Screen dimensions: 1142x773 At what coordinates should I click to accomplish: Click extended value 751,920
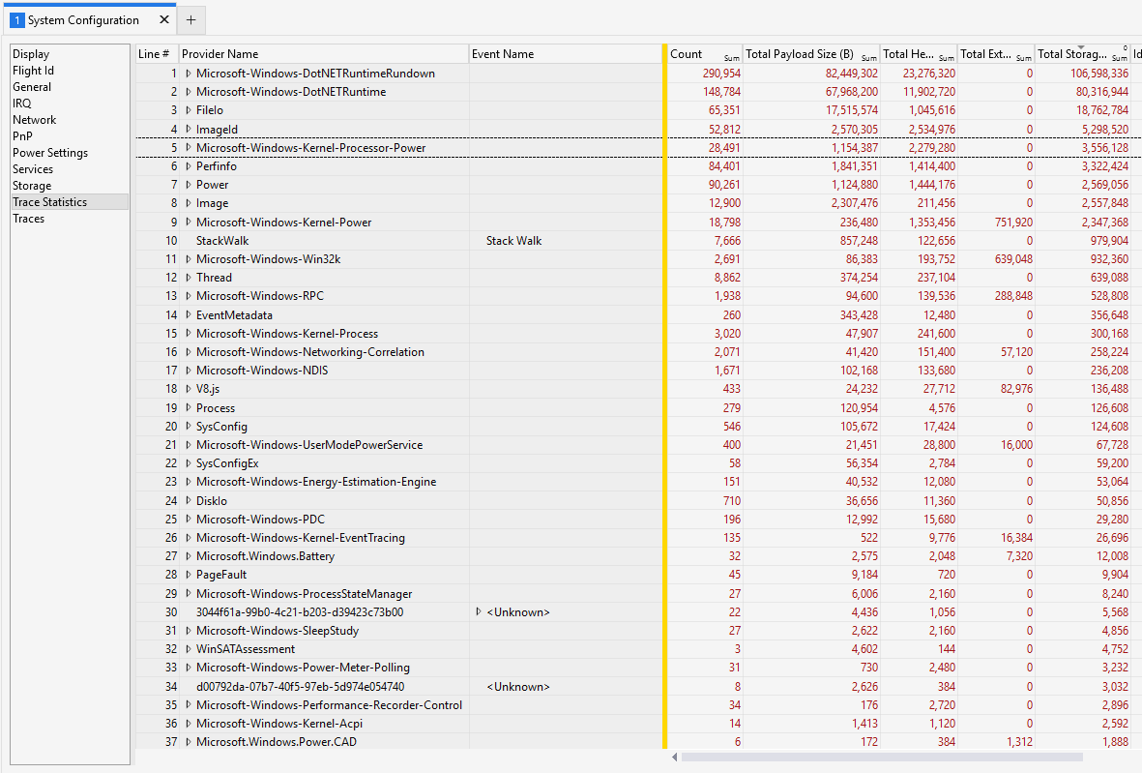[x=1013, y=223]
